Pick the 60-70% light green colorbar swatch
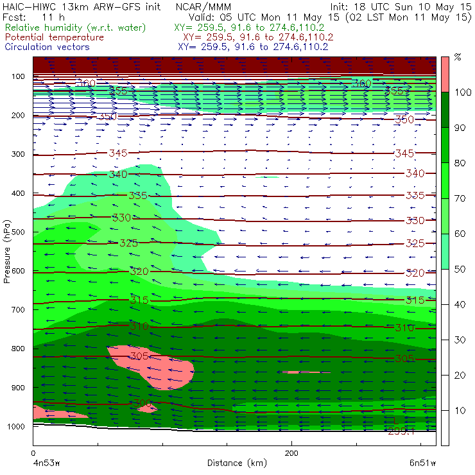Screen dimensions: 475x475 pos(445,216)
